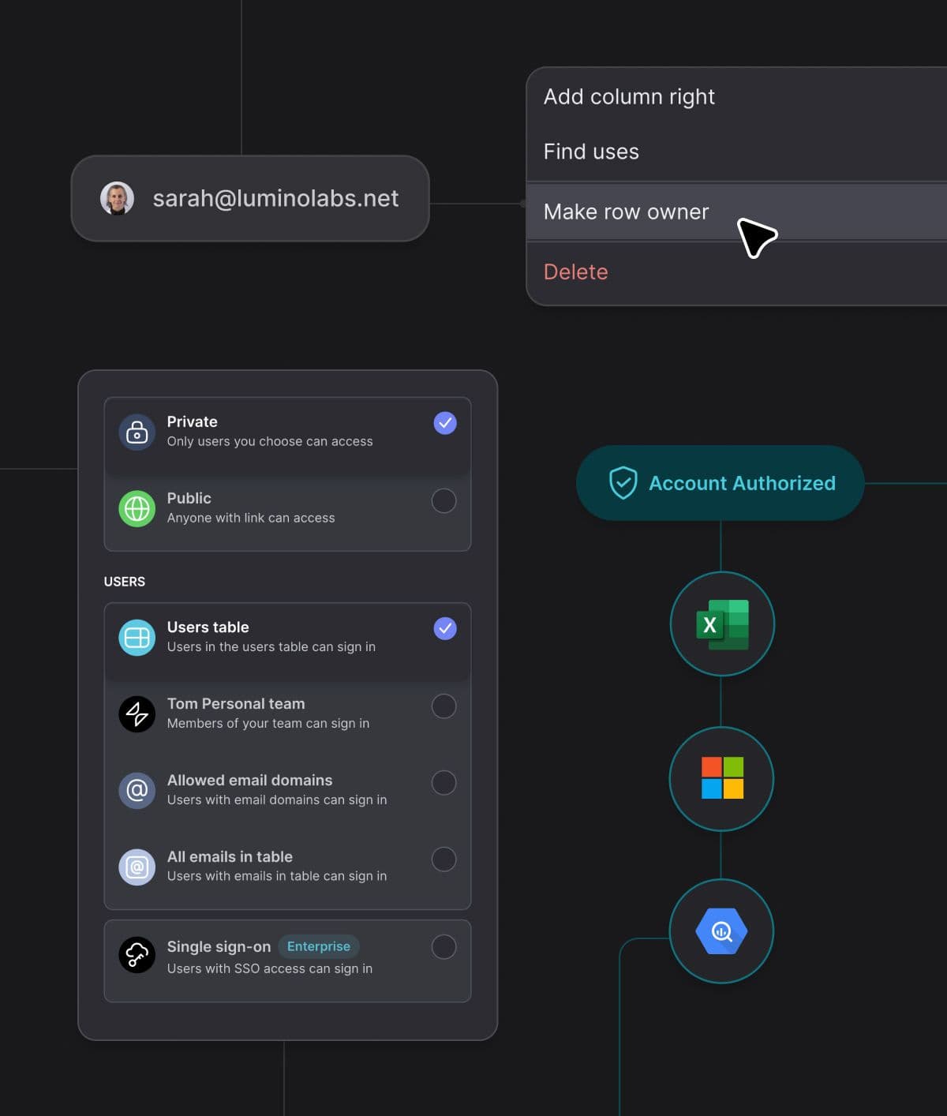Enable the Single sign-on radio option
Viewport: 947px width, 1116px height.
444,947
